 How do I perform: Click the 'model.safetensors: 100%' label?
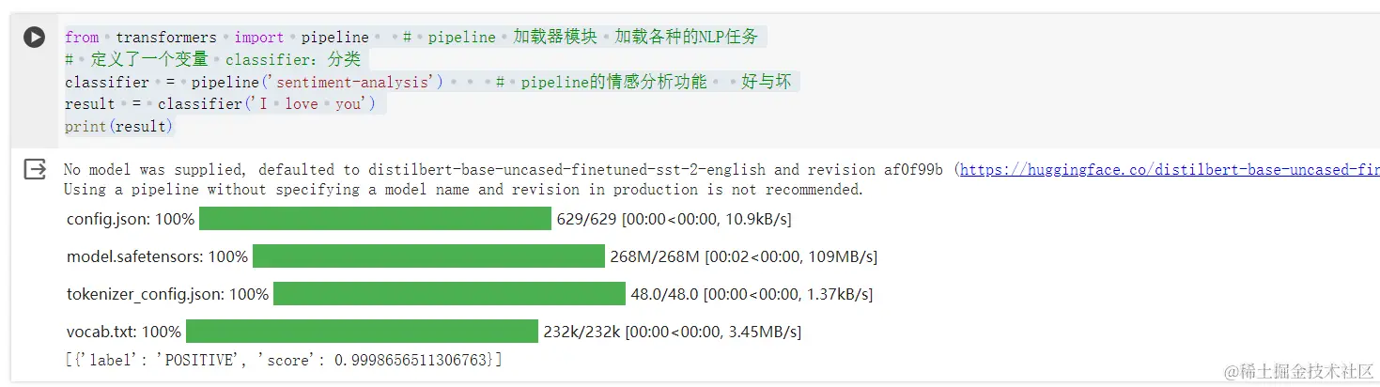pos(157,257)
